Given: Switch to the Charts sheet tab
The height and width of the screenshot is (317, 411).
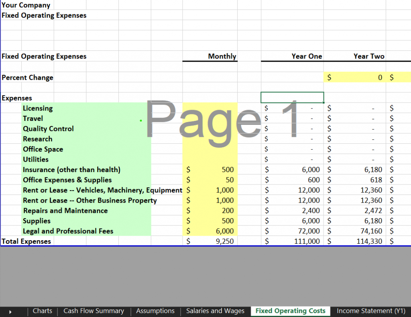Looking at the screenshot, I should (x=42, y=311).
